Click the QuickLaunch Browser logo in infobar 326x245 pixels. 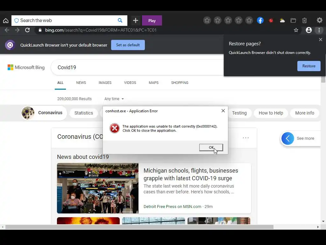point(10,45)
